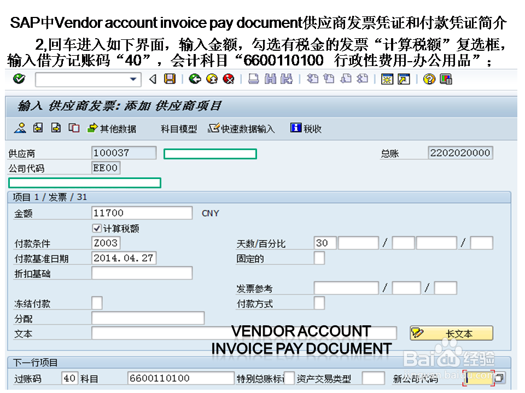Click the red Cancel icon
525x393 pixels.
(x=229, y=79)
